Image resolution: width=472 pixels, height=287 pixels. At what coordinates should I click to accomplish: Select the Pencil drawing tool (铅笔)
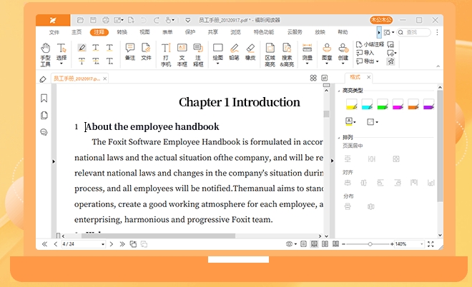233,54
